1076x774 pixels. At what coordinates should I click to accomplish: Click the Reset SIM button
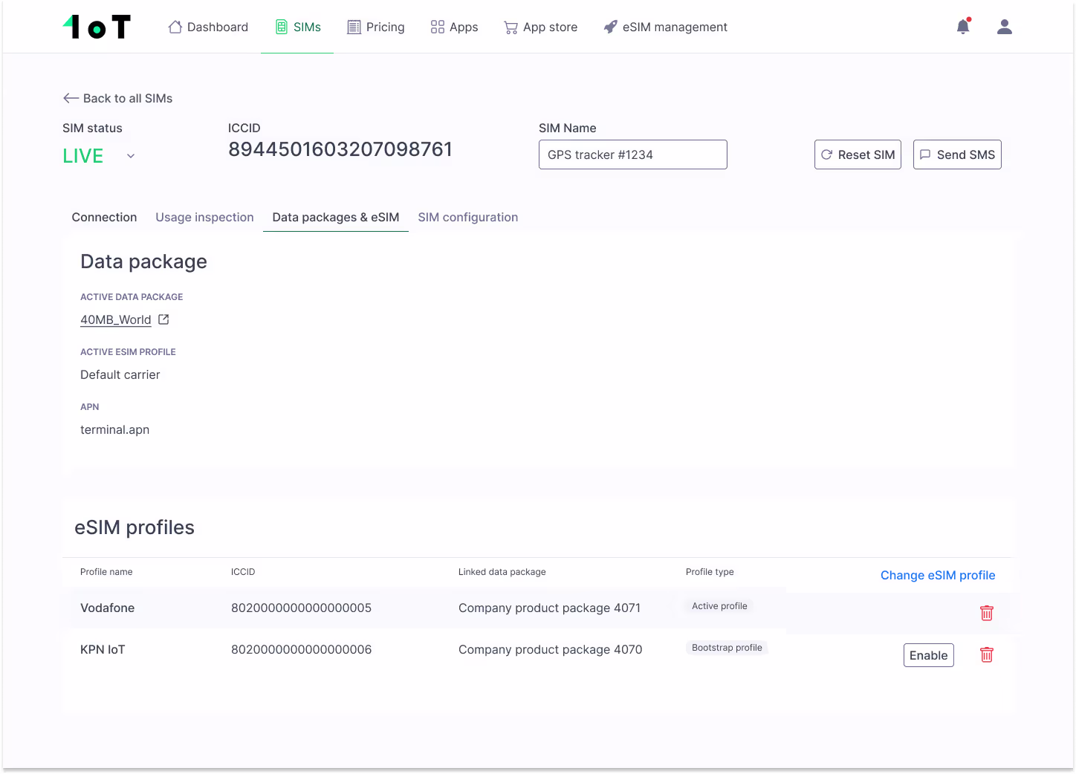coord(858,155)
